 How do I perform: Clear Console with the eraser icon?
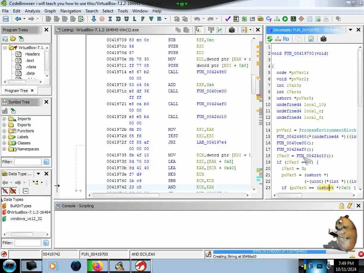click(x=350, y=206)
